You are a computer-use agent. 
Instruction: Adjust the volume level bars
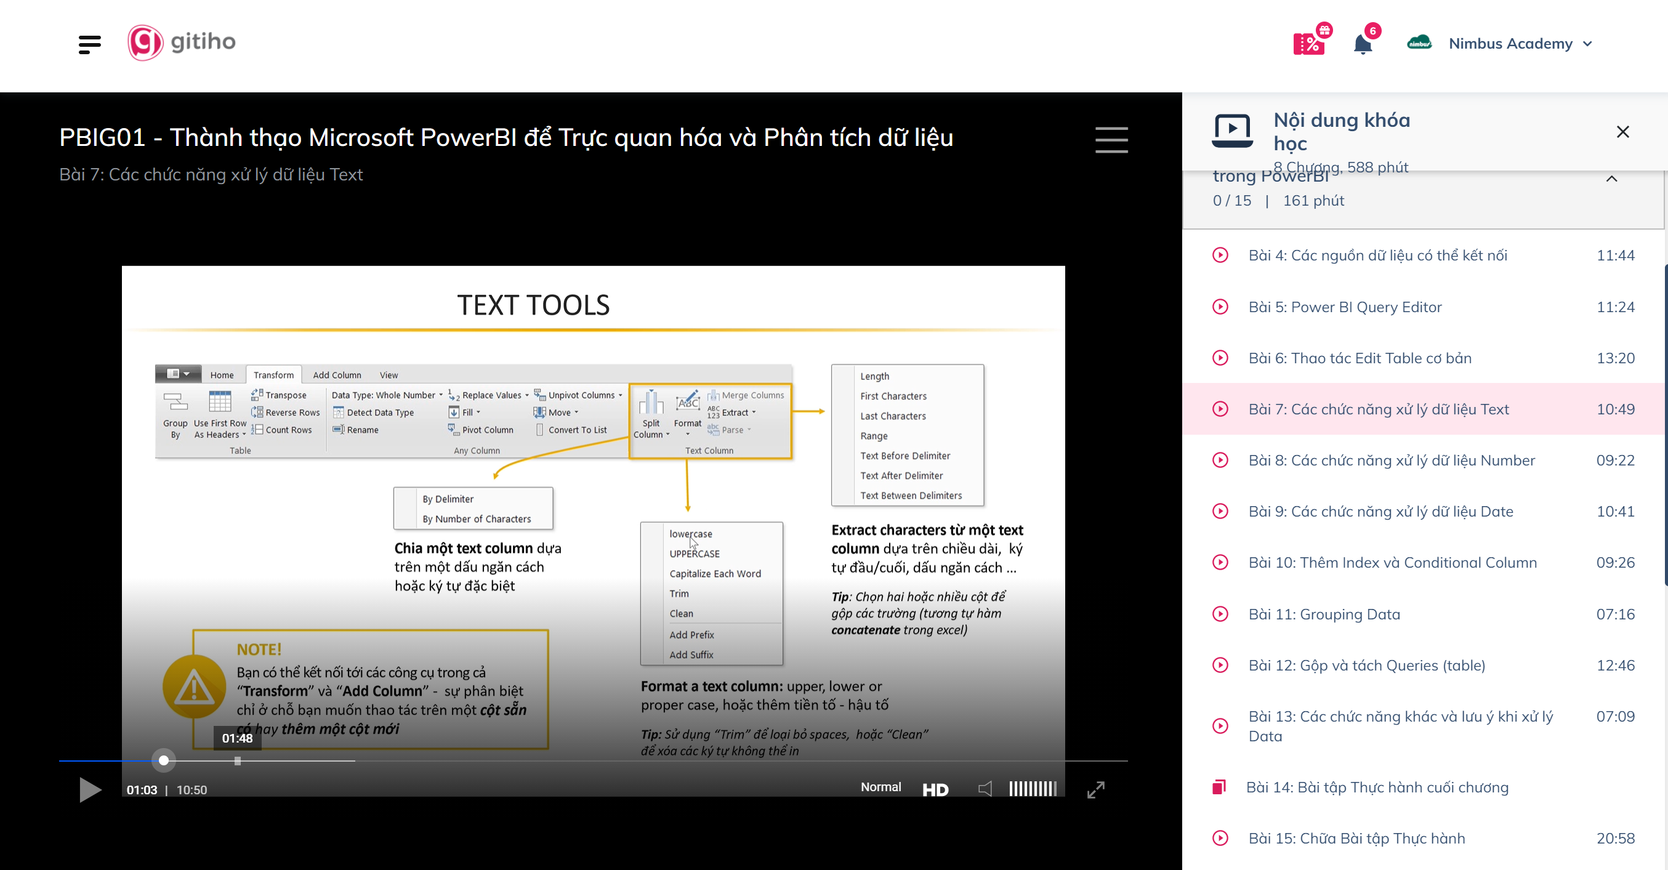click(1033, 789)
